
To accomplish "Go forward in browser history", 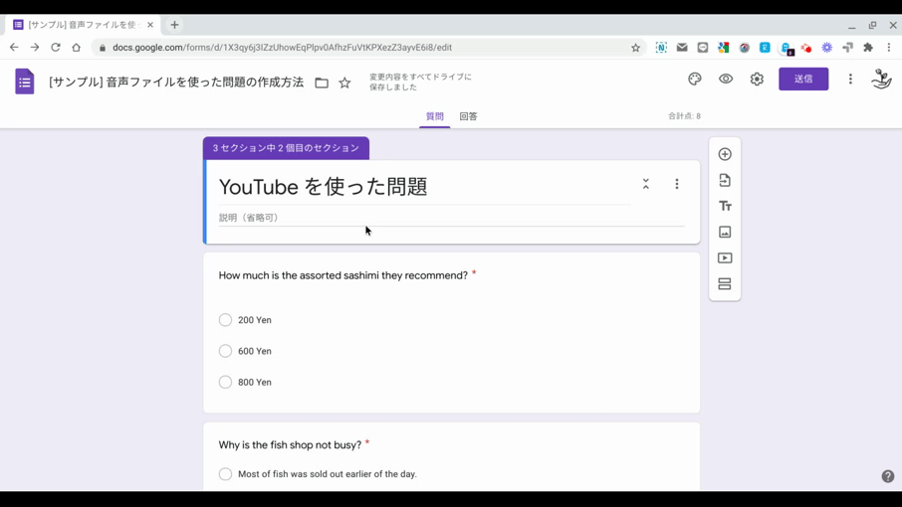I will click(x=35, y=48).
